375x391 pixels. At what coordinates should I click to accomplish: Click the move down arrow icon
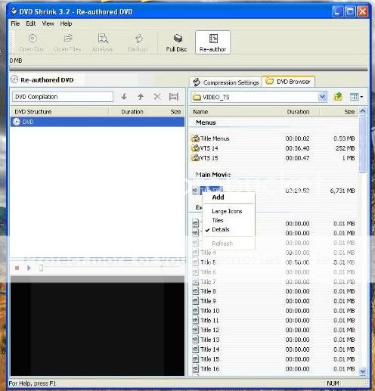[x=124, y=97]
